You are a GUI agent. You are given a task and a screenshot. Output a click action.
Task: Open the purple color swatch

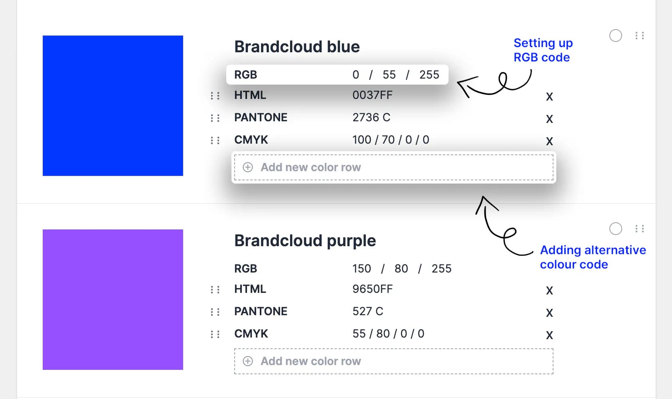coord(113,300)
